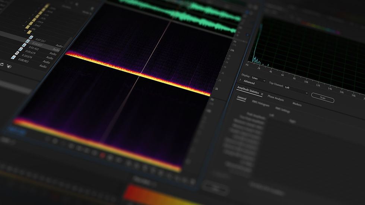Open the Amplitude Statistics panel menu icon
This screenshot has width=365, height=205.
click(x=262, y=94)
